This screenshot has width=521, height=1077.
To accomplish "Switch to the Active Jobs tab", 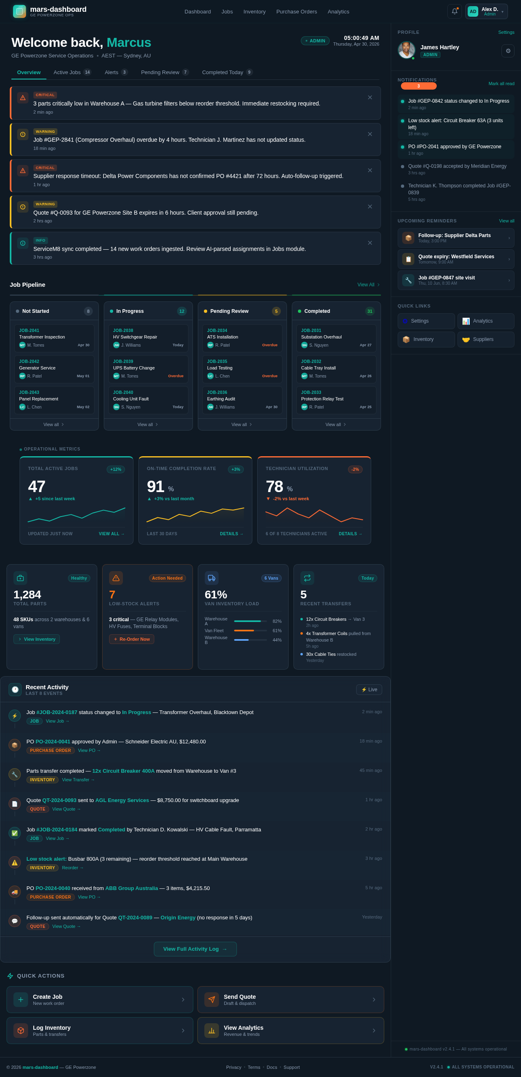I will click(72, 73).
